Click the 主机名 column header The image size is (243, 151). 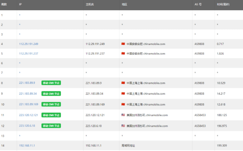coord(89,5)
